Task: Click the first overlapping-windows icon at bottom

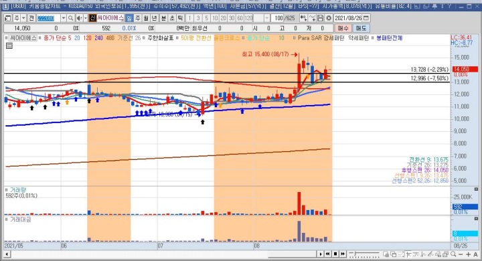Action: tap(386, 254)
